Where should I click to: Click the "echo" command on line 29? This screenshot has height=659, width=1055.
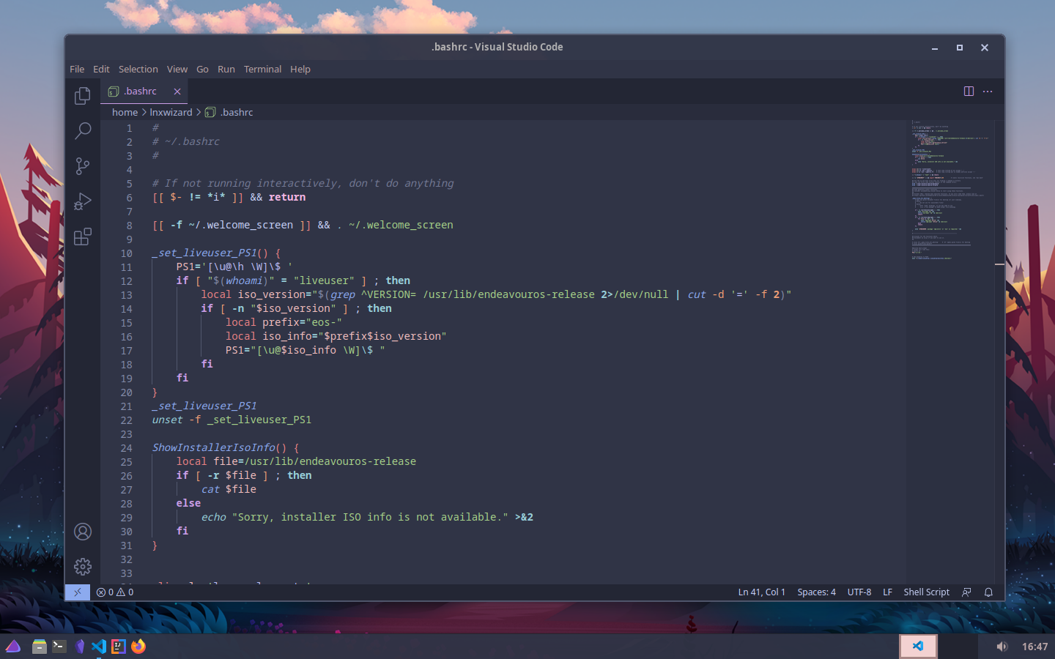[x=214, y=517]
